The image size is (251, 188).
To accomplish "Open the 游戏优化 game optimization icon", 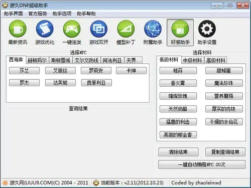I will (45, 33).
